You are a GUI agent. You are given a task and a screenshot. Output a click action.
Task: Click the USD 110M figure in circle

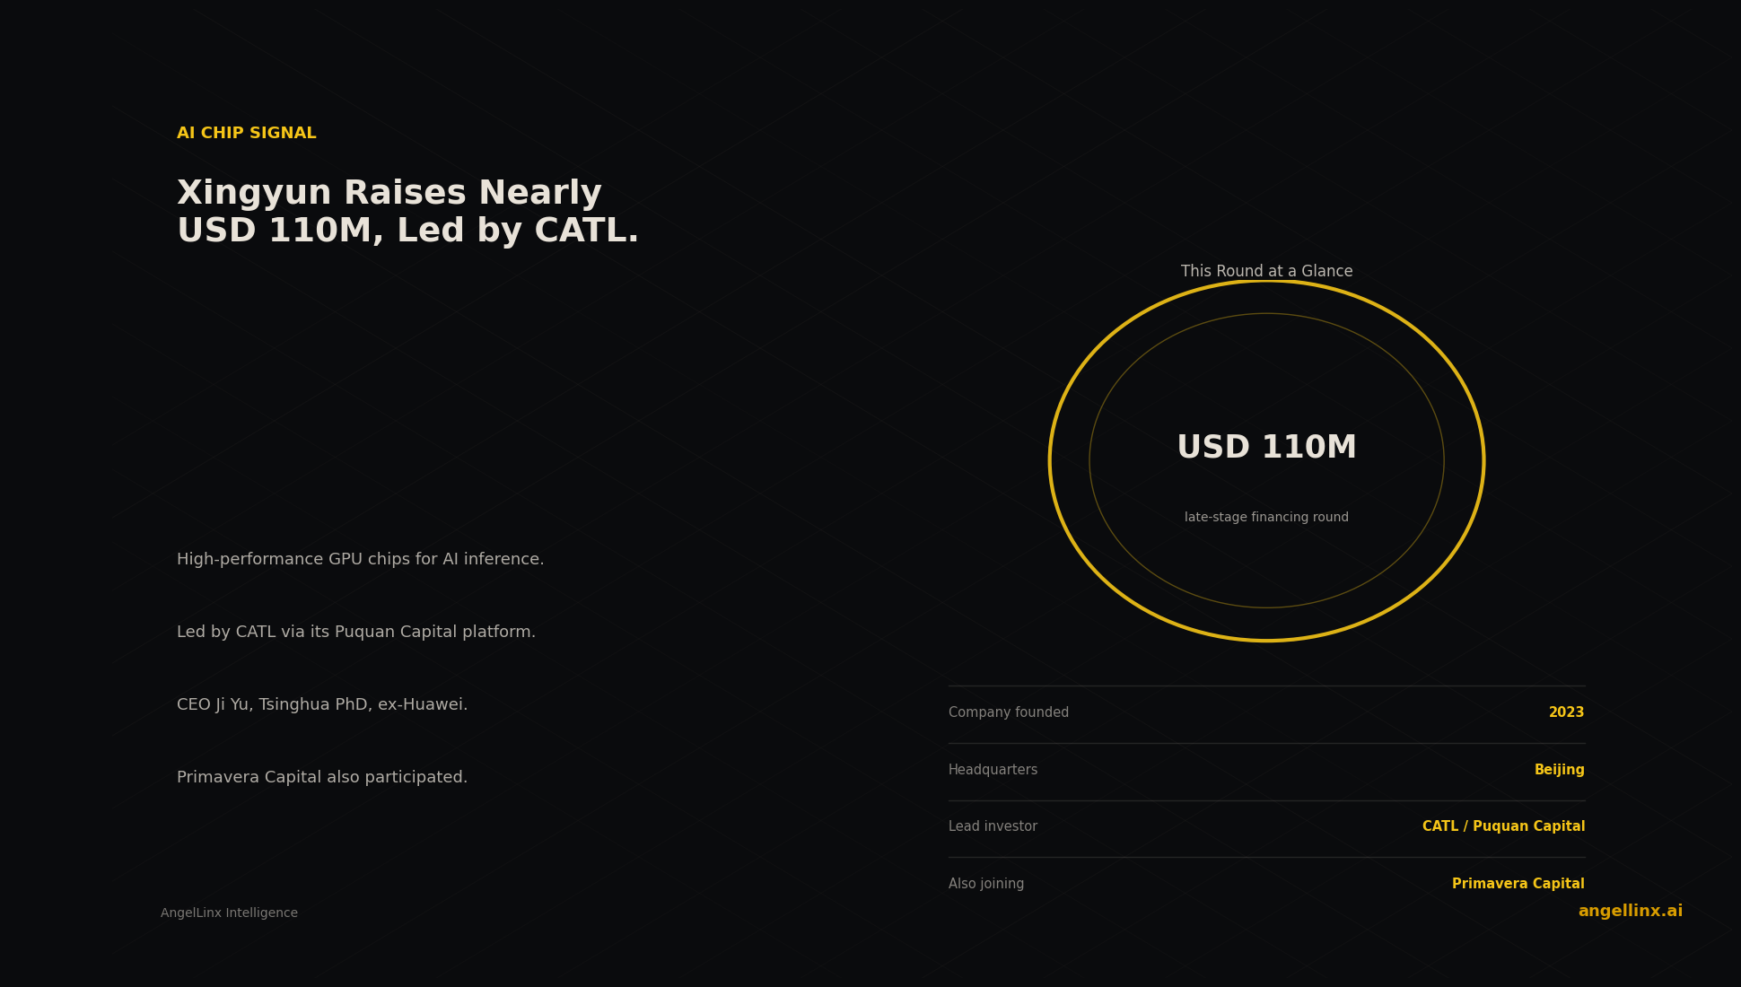coord(1266,448)
